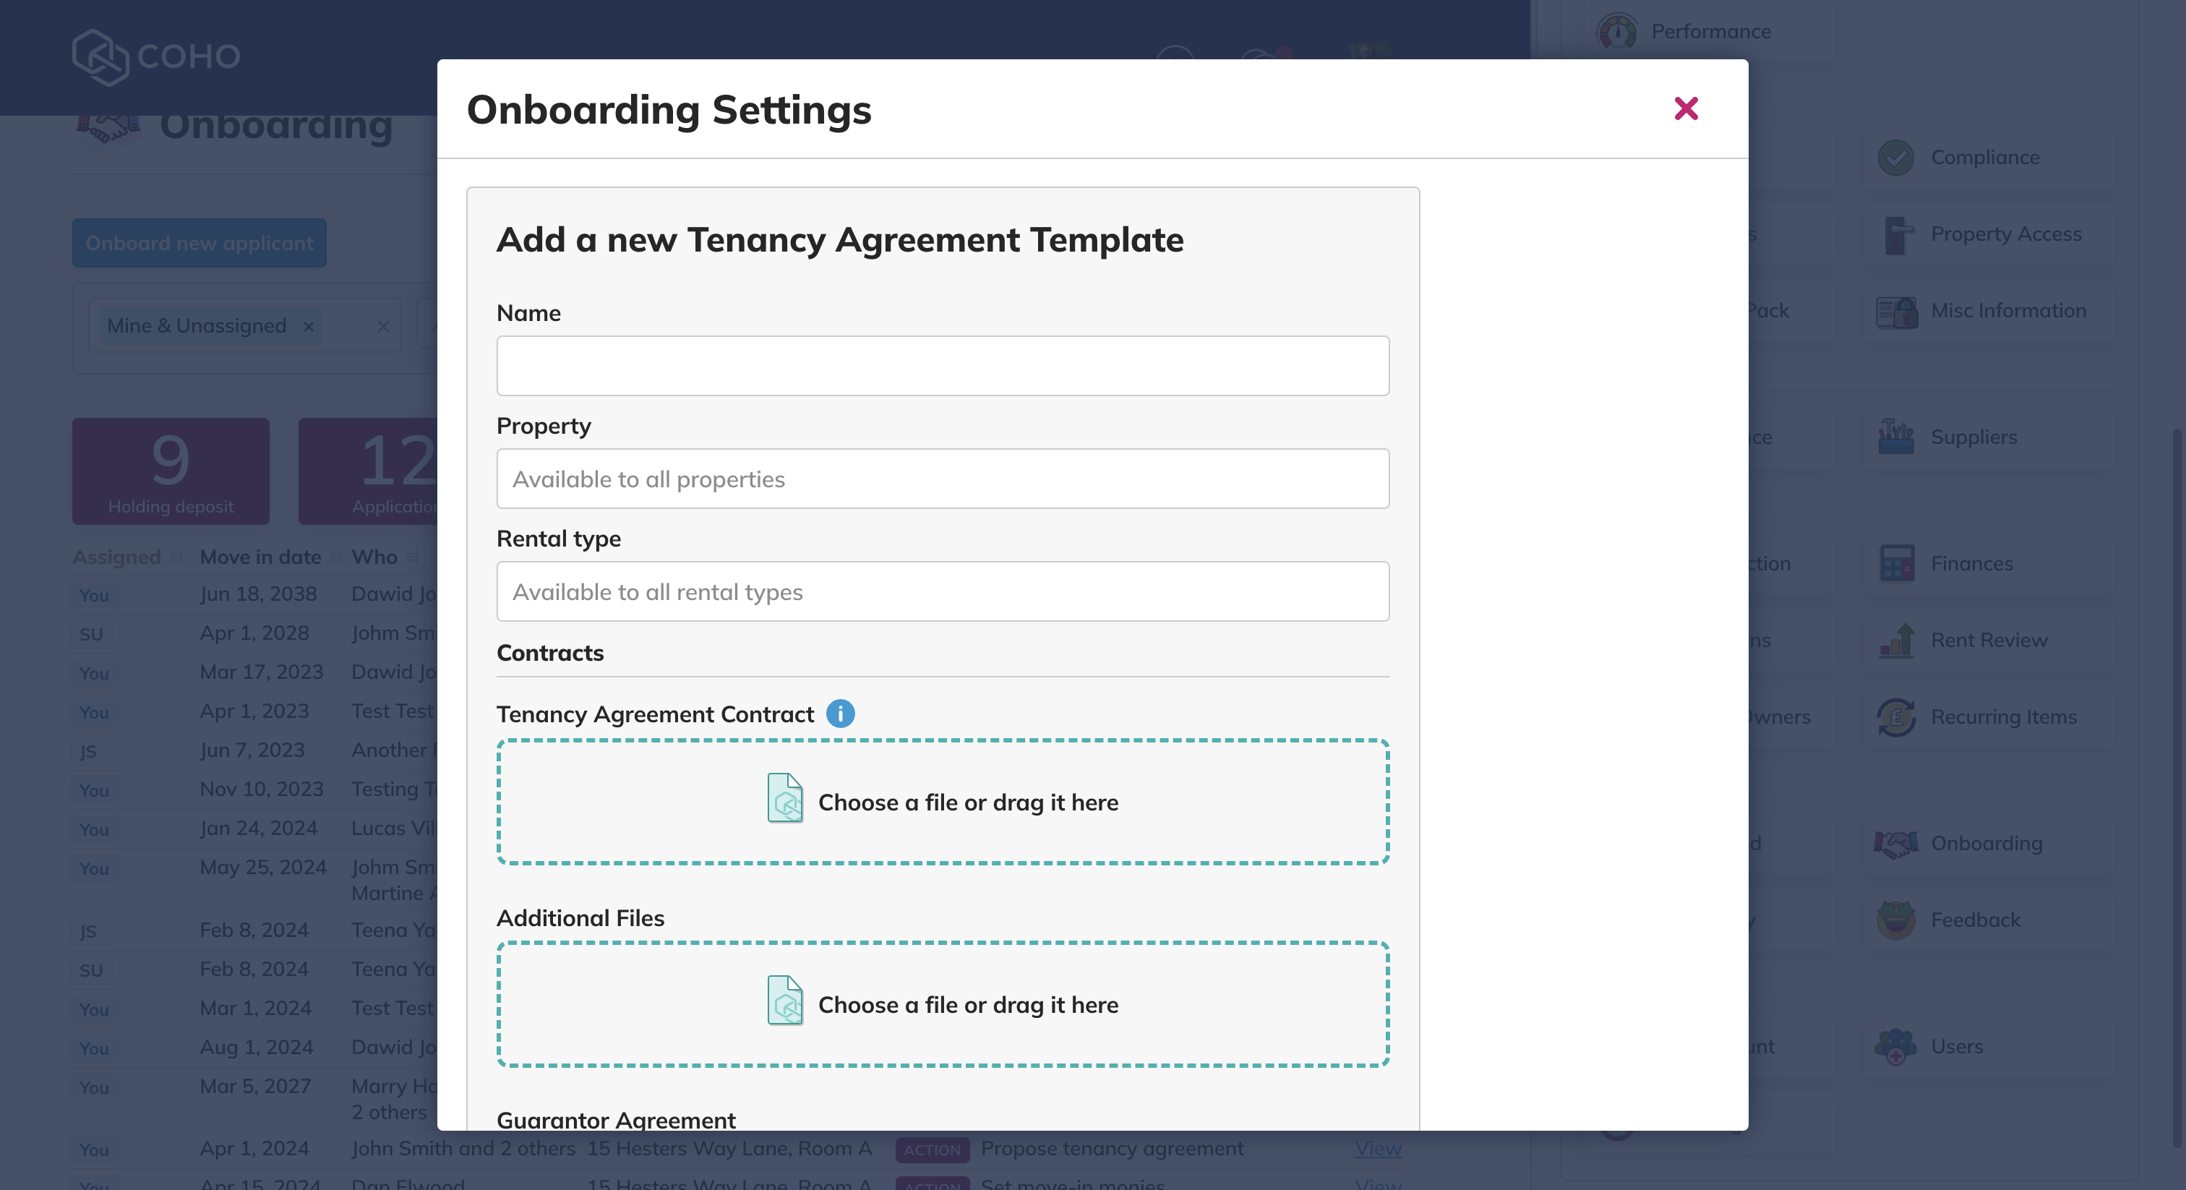The image size is (2186, 1190).
Task: Sort by Assigned column
Action: tap(127, 557)
